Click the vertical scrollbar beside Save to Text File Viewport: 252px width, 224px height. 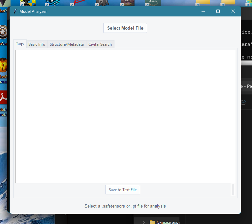[233, 190]
